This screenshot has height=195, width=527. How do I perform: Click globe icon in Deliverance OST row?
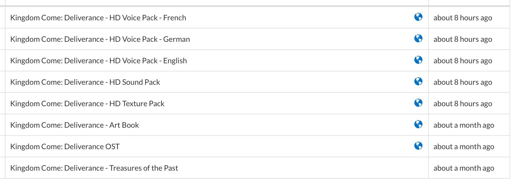[418, 146]
